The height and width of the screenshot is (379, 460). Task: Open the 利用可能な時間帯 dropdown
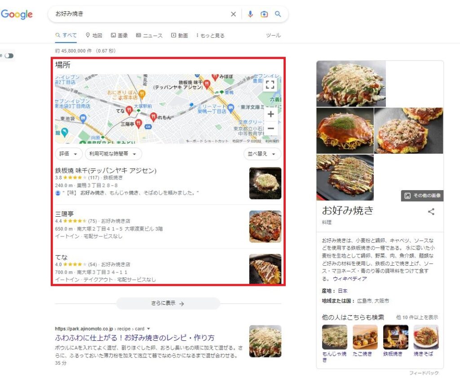point(113,154)
